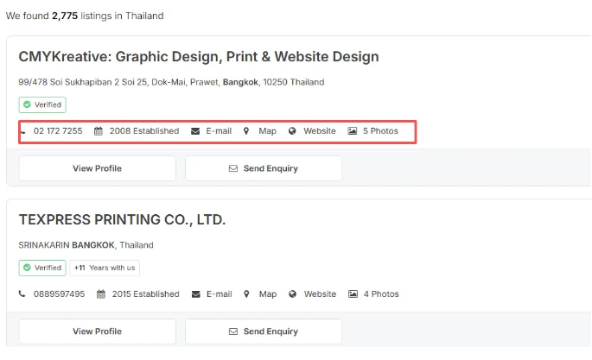Click View Profile for CMYKreative
The height and width of the screenshot is (360, 592).
[x=97, y=168]
